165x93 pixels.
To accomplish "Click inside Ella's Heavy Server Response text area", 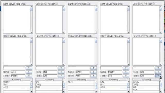I will click(146, 52).
